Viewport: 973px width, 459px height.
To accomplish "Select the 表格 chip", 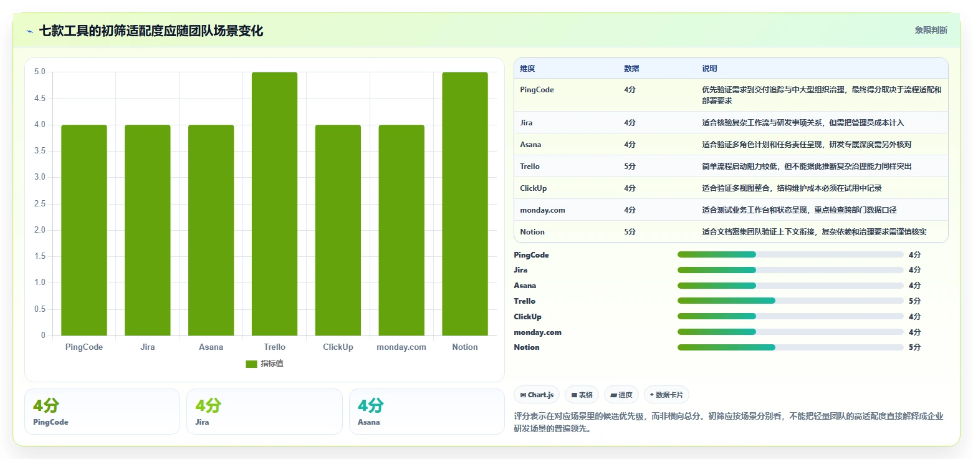I will tap(582, 395).
